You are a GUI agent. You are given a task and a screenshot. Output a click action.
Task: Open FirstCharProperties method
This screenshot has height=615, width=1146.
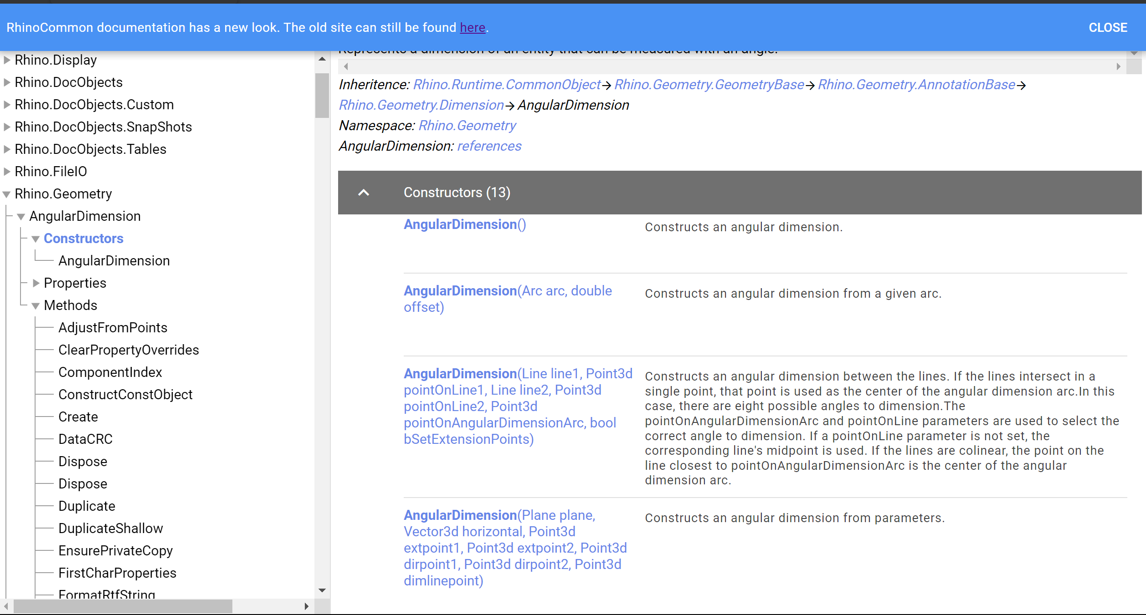click(117, 573)
